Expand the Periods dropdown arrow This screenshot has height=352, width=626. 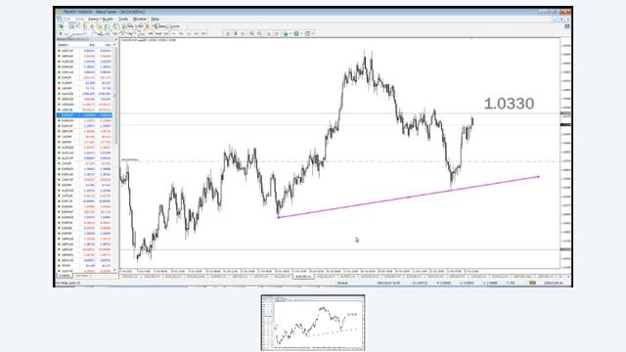pyautogui.click(x=301, y=34)
